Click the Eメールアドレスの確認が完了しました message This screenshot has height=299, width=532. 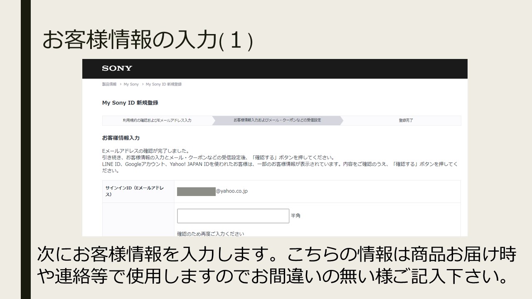pos(146,151)
